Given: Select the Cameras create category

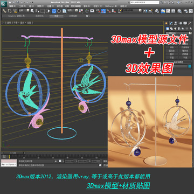Looking at the screenshot, I should click(x=179, y=29).
